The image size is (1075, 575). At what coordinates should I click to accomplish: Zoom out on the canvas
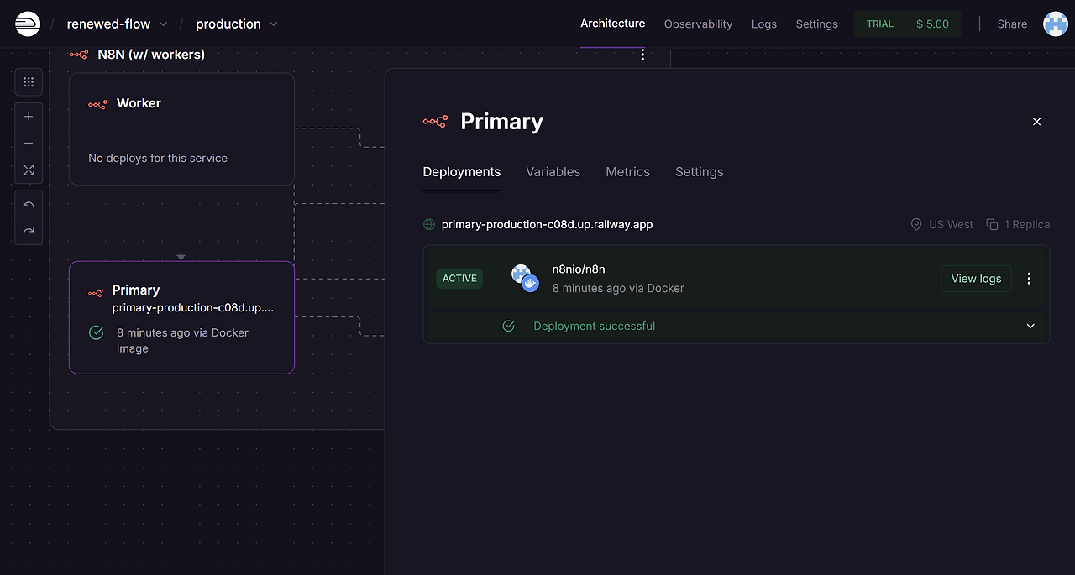[x=29, y=144]
